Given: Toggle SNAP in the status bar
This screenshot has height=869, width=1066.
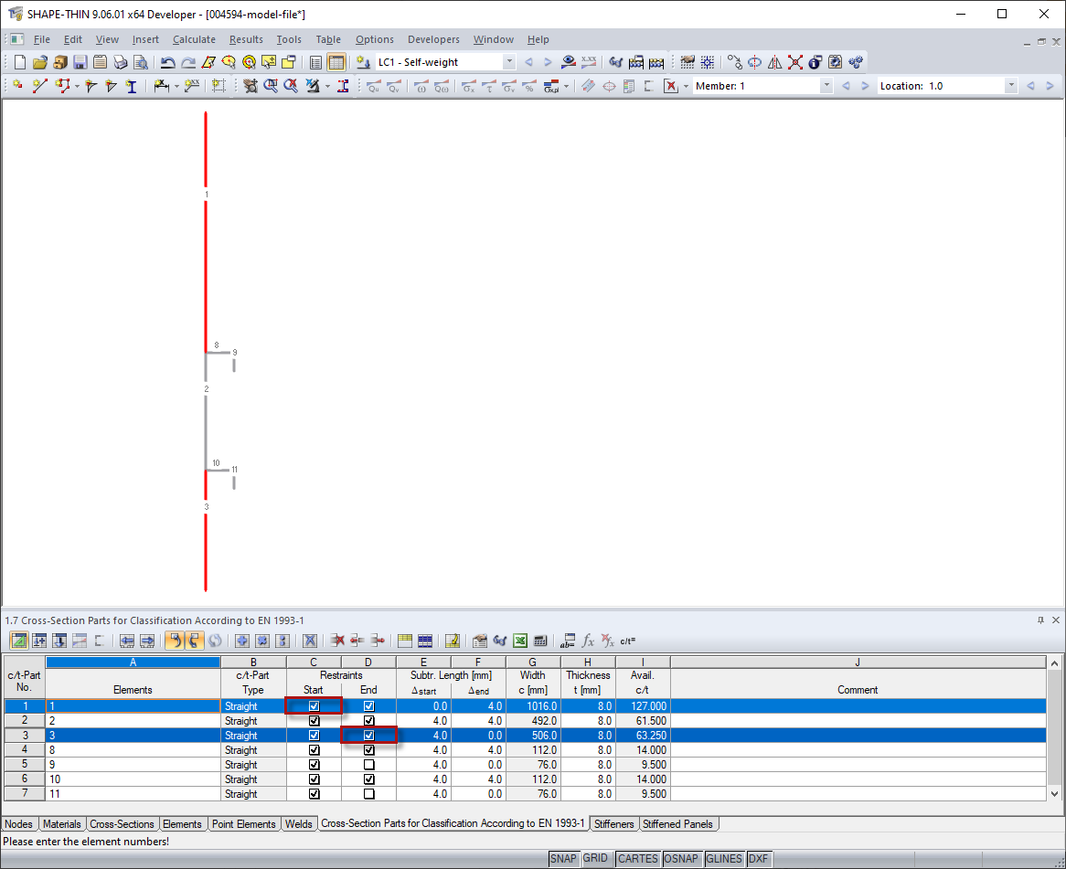Looking at the screenshot, I should (563, 859).
